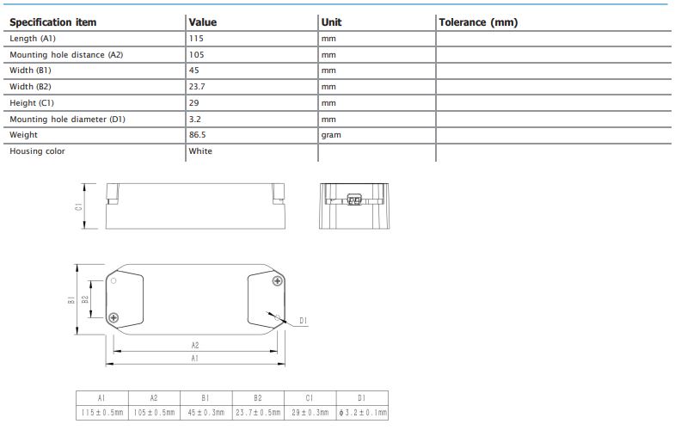Image resolution: width=675 pixels, height=430 pixels.
Task: Click the "gram" unit cell
Action: point(331,135)
